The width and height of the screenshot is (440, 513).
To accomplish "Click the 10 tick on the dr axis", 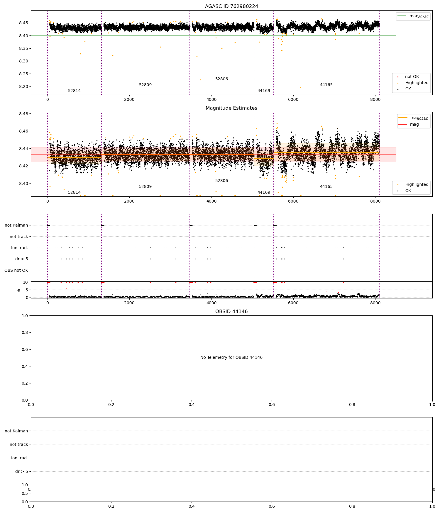I will pyautogui.click(x=26, y=282).
